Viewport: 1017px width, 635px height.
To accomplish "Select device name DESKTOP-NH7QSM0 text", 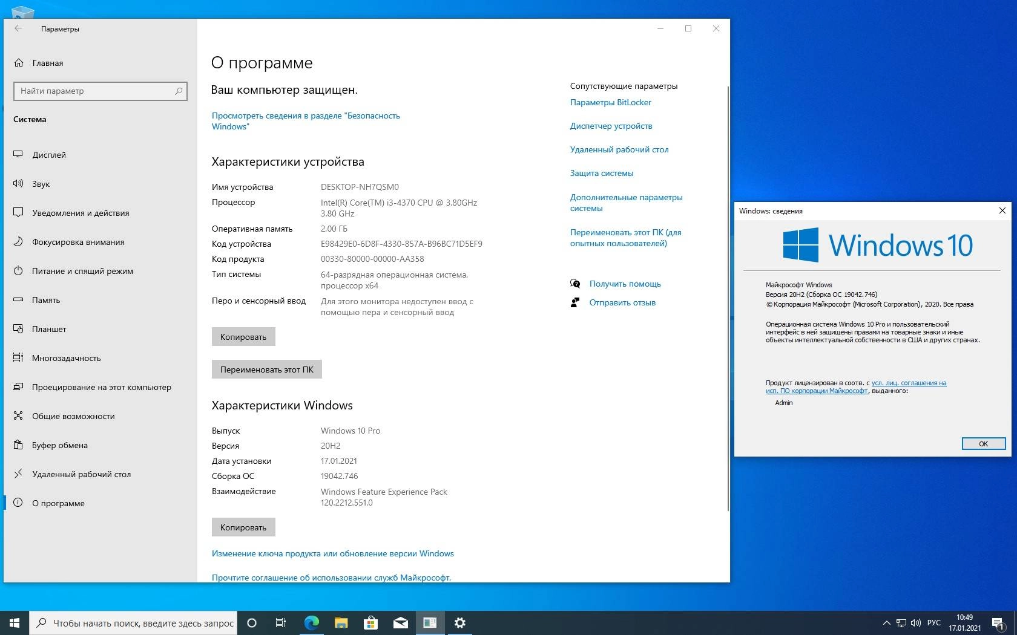I will [x=360, y=187].
